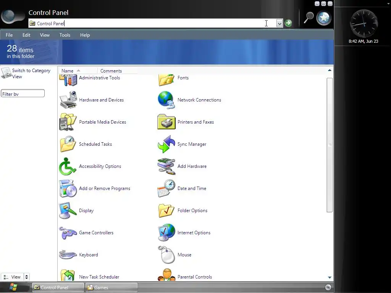
Task: Open the Mouse icon
Action: tap(166, 254)
